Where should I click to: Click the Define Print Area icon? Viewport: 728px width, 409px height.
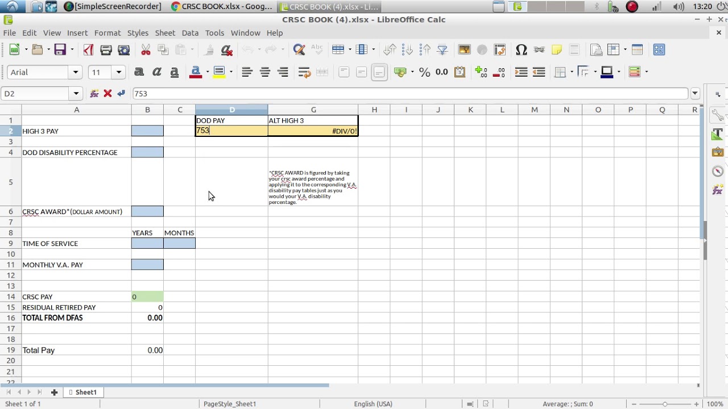pyautogui.click(x=596, y=50)
